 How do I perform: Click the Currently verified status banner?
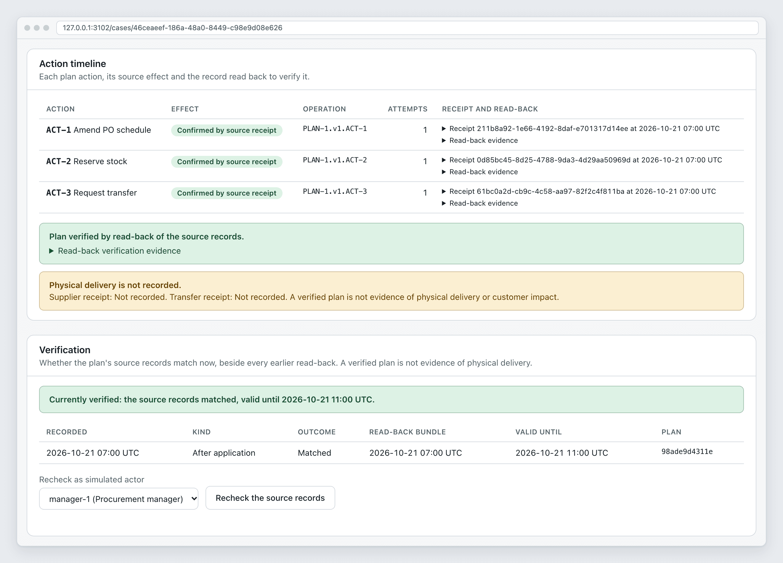pos(391,399)
